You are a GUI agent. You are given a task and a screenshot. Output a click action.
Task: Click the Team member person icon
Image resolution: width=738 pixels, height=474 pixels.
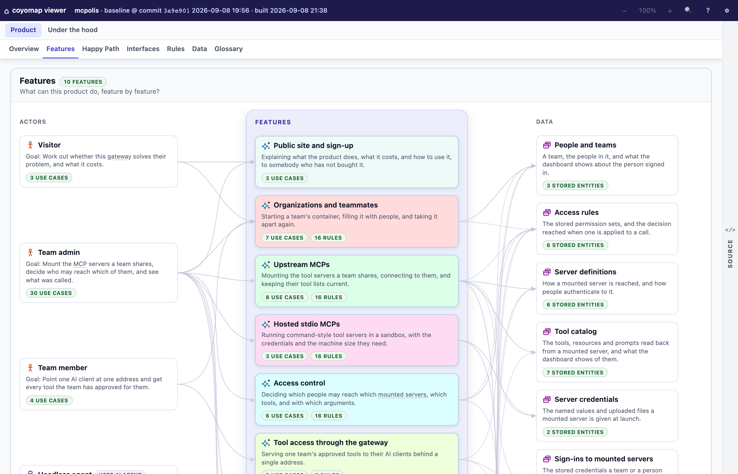coord(30,368)
